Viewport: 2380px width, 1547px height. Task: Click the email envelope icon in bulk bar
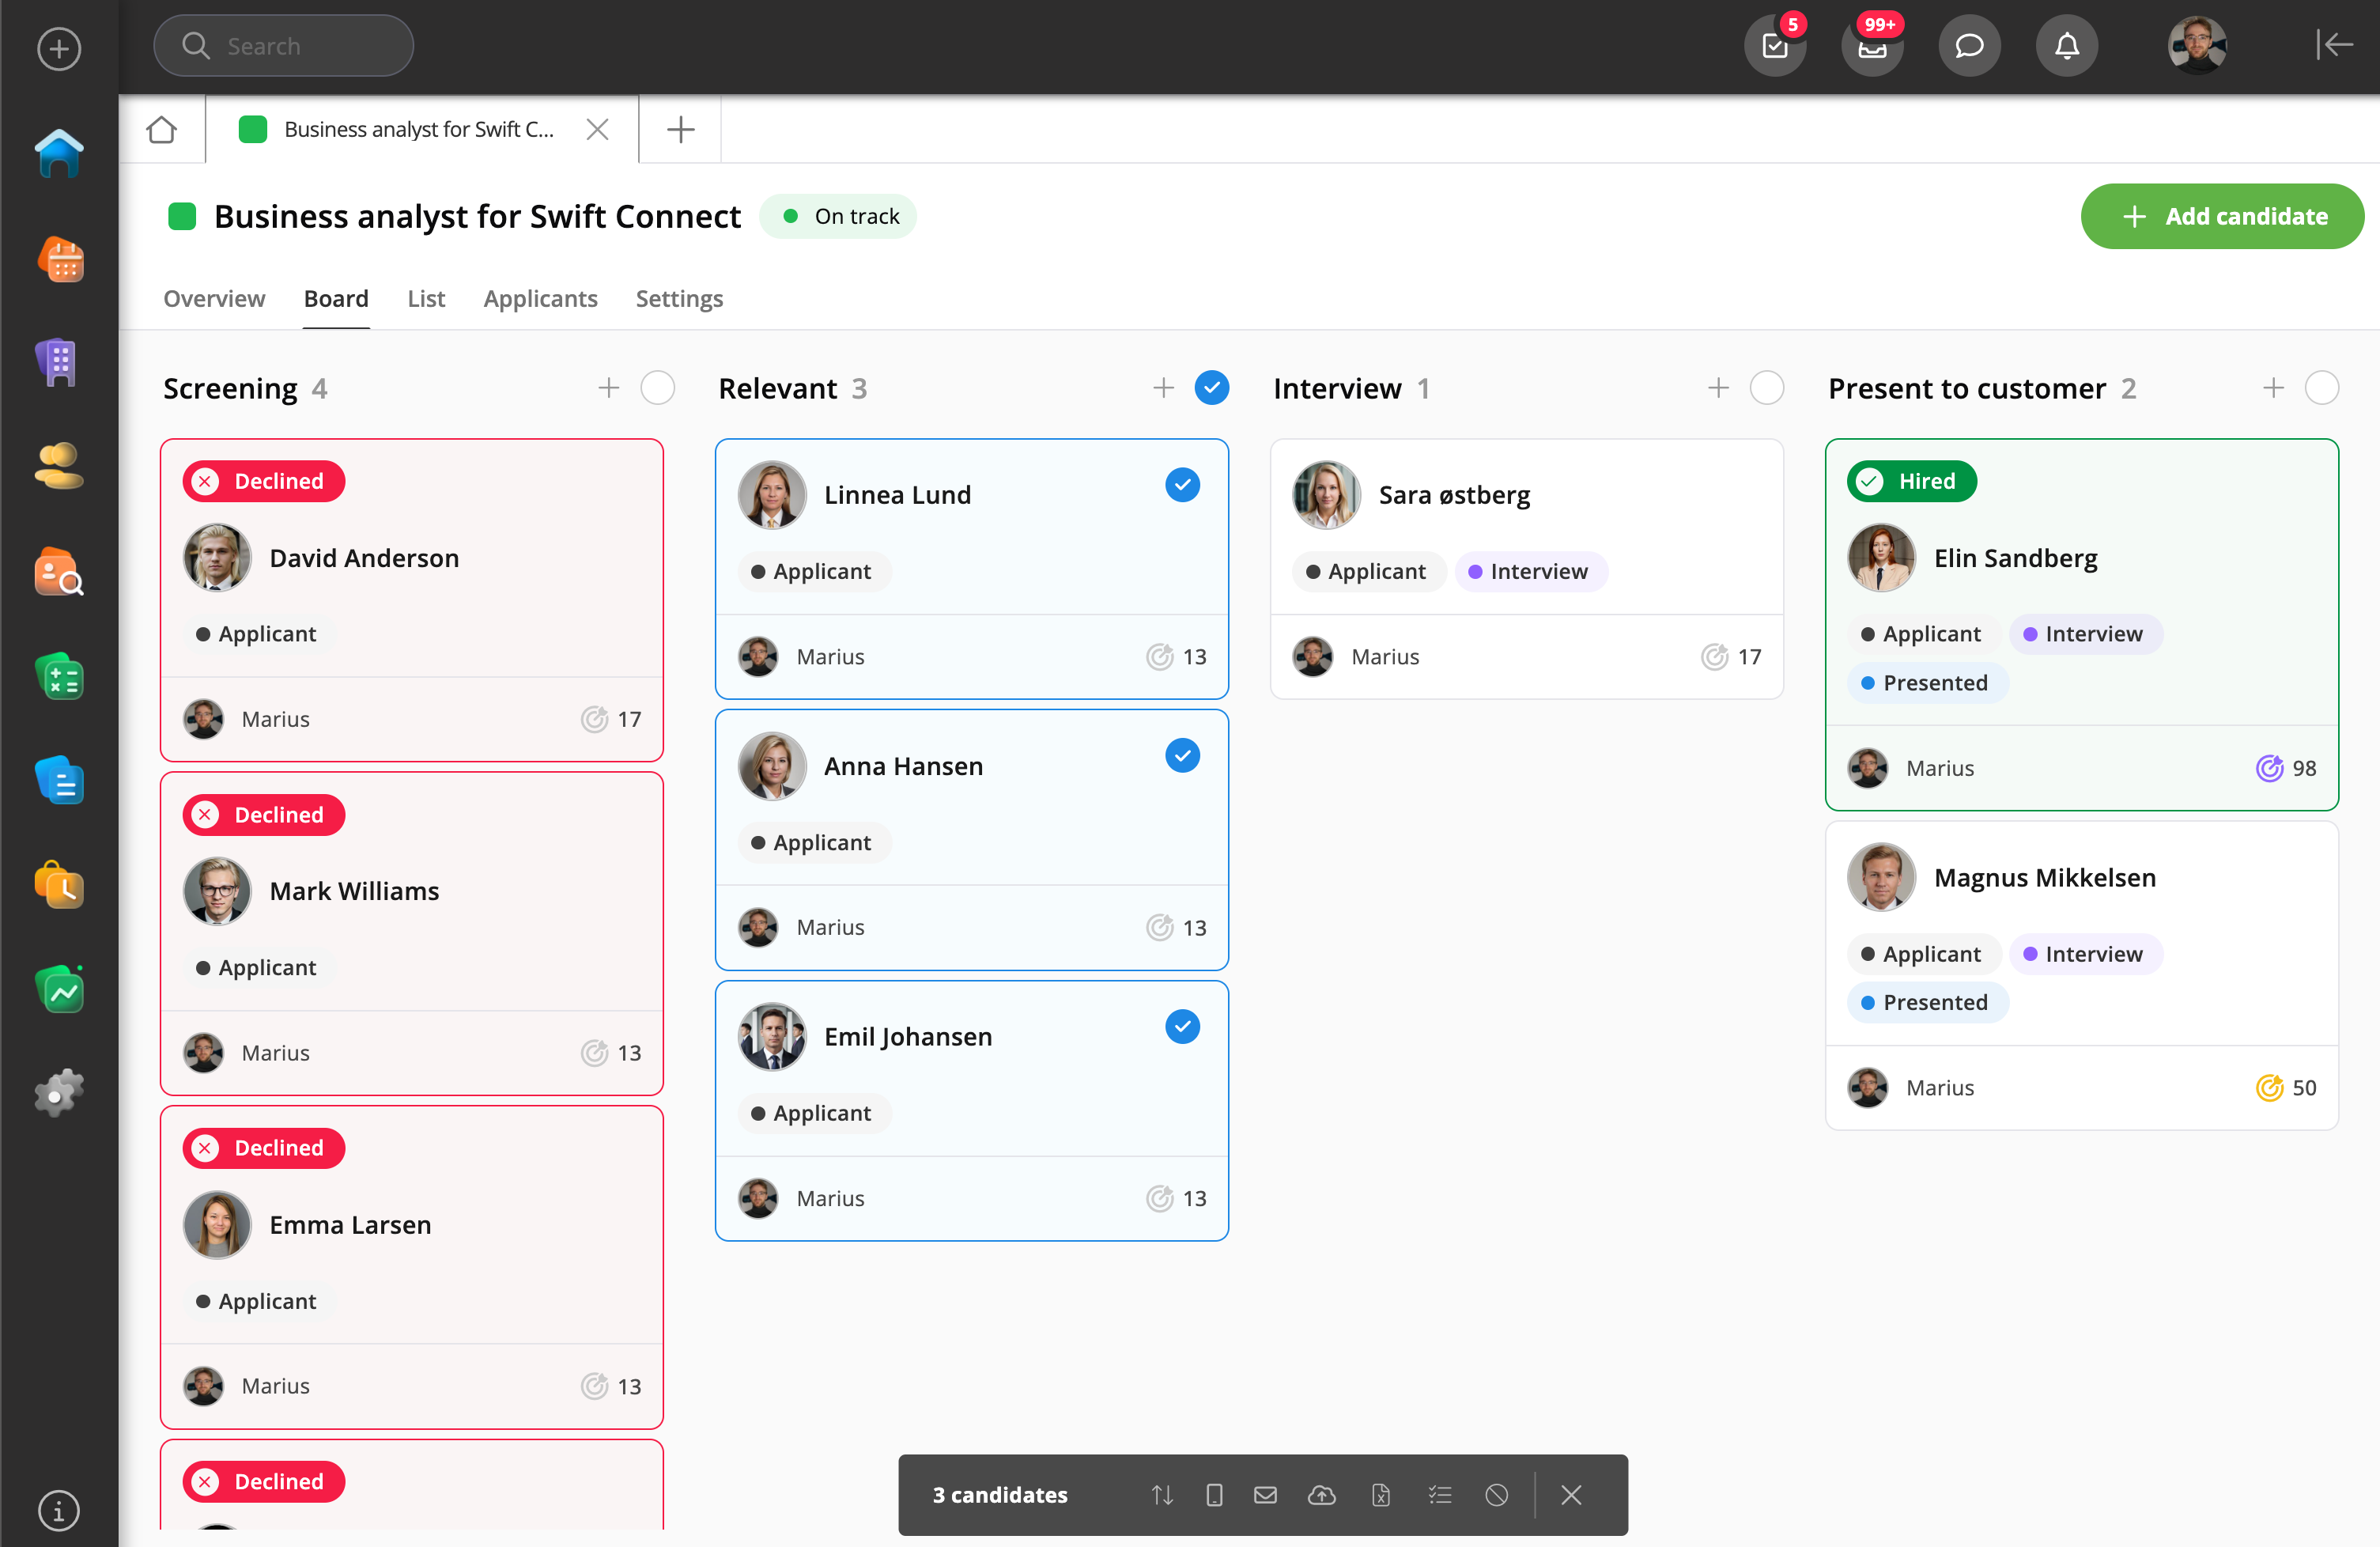(1265, 1495)
